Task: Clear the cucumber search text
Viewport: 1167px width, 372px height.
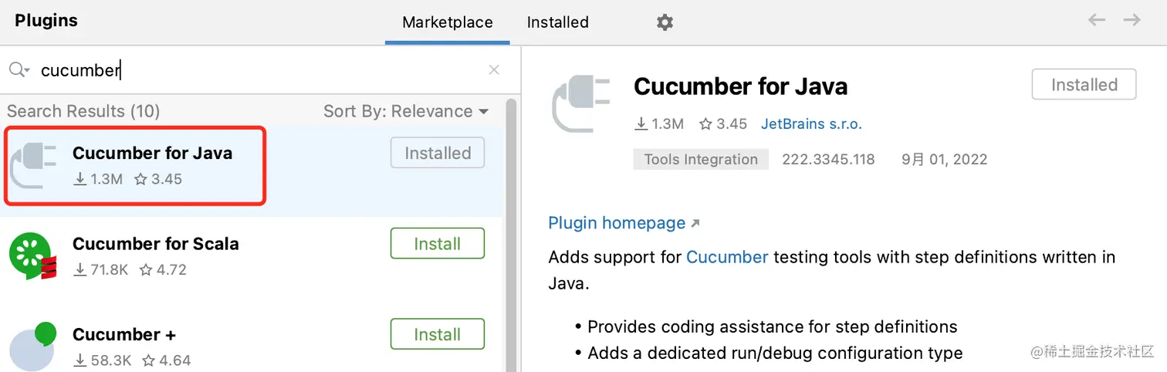Action: (x=495, y=70)
